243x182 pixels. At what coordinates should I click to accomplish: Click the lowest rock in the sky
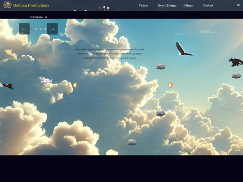point(132,142)
